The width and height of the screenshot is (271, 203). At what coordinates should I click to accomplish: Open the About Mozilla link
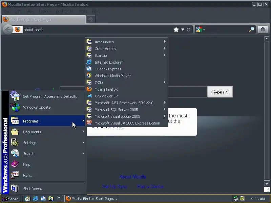pyautogui.click(x=133, y=177)
